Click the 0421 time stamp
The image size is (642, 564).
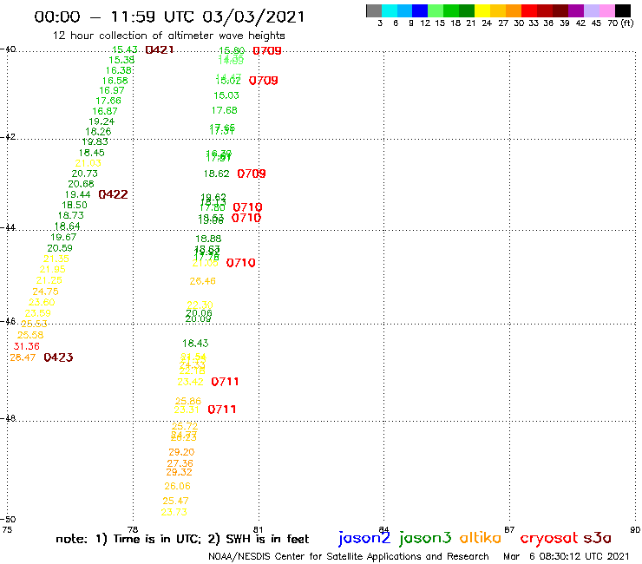pos(160,50)
